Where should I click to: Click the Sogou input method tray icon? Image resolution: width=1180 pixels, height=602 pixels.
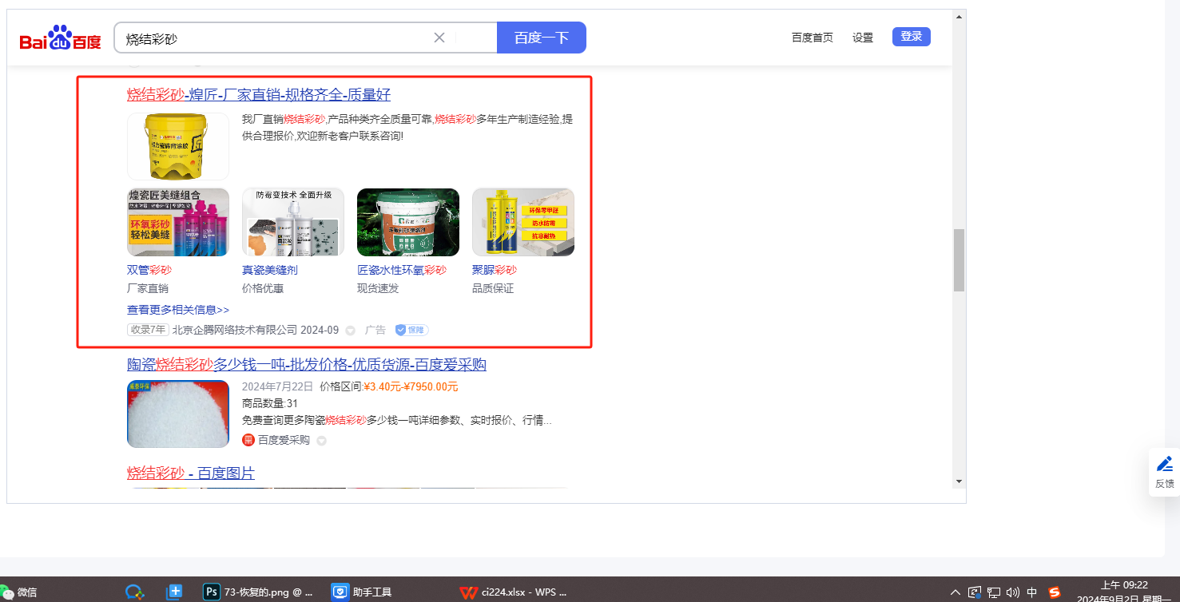point(1055,592)
